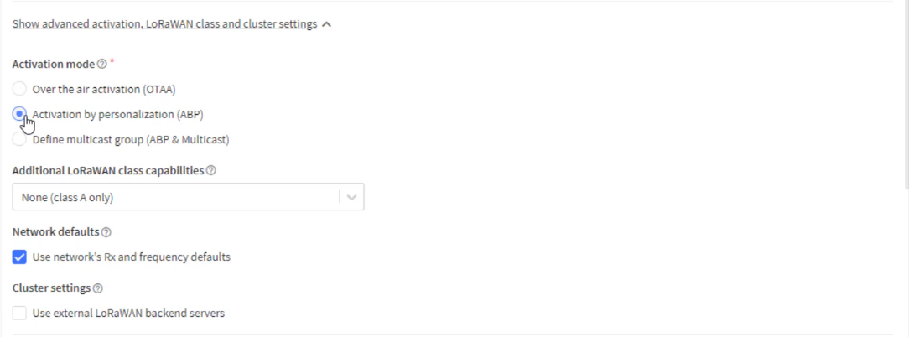Enable the external LoRaWAN backend servers checkbox
Viewport: 909px width, 337px height.
click(x=20, y=314)
